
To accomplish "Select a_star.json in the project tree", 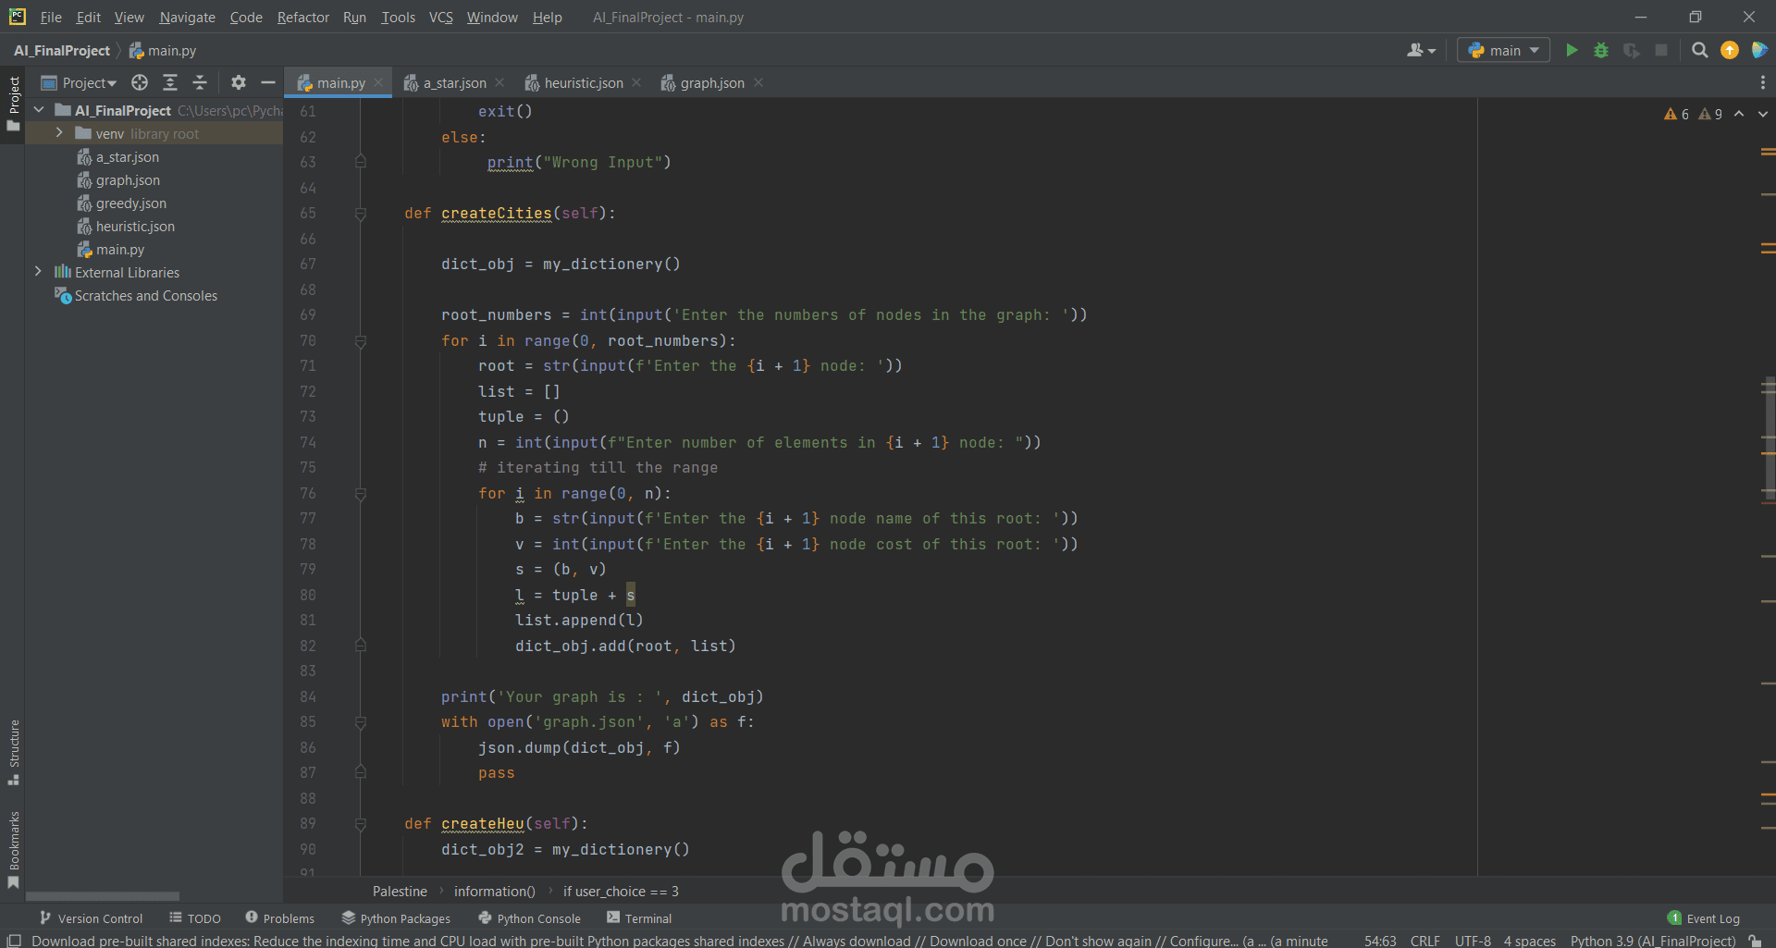I will [117, 157].
